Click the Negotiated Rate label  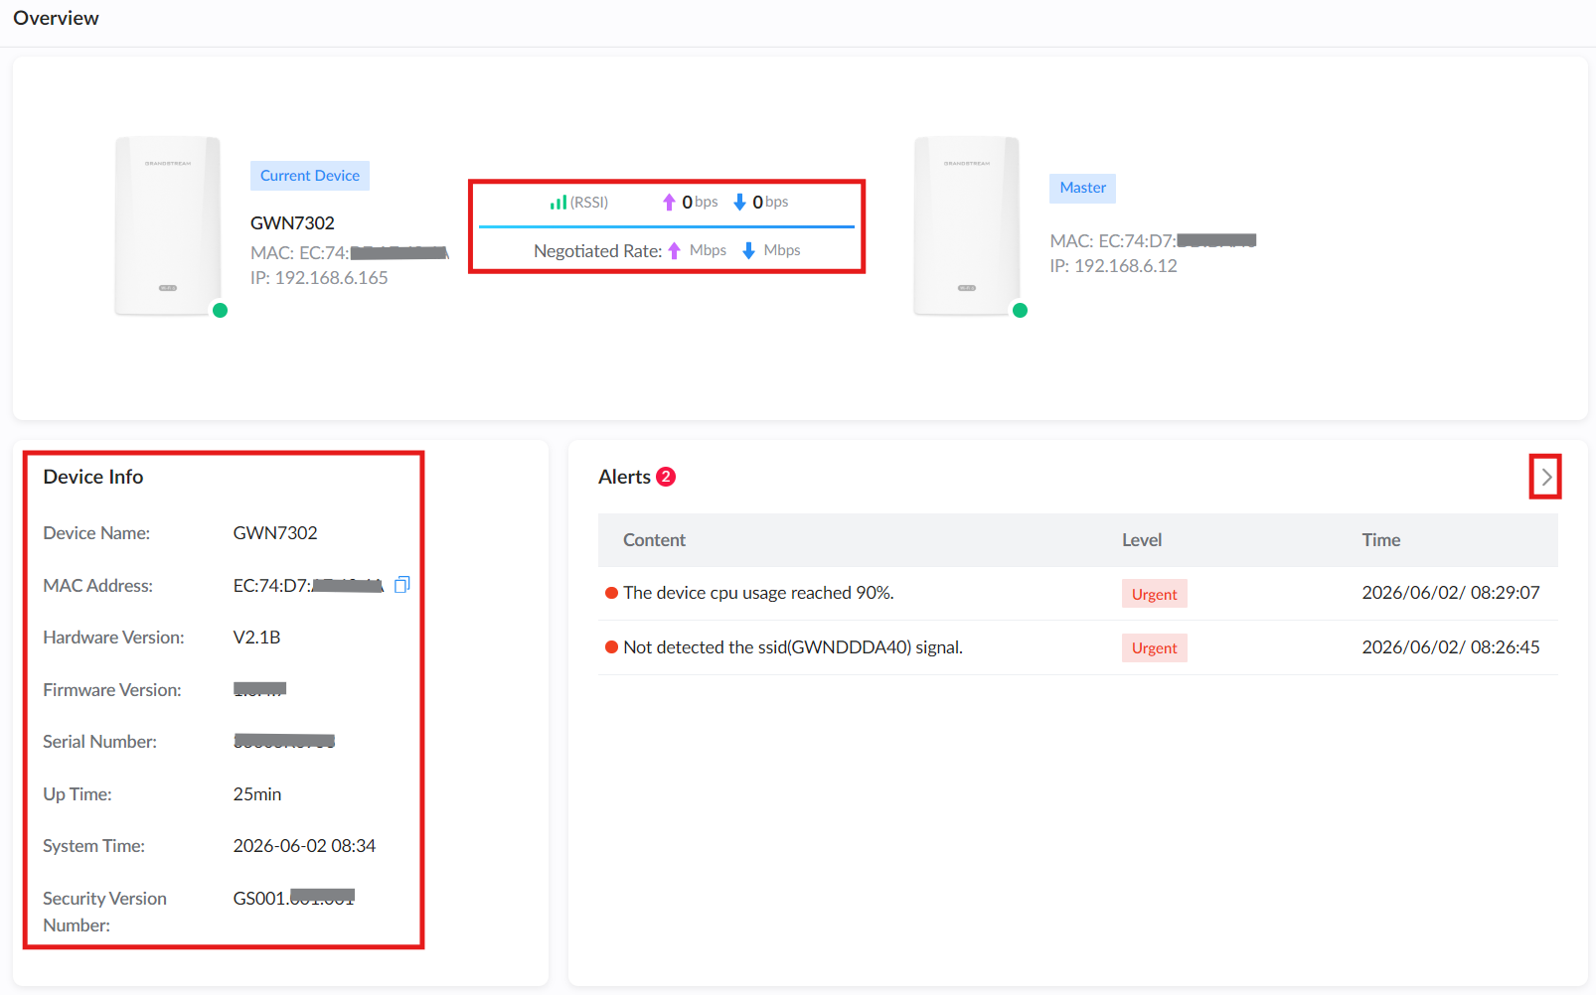[x=597, y=251]
